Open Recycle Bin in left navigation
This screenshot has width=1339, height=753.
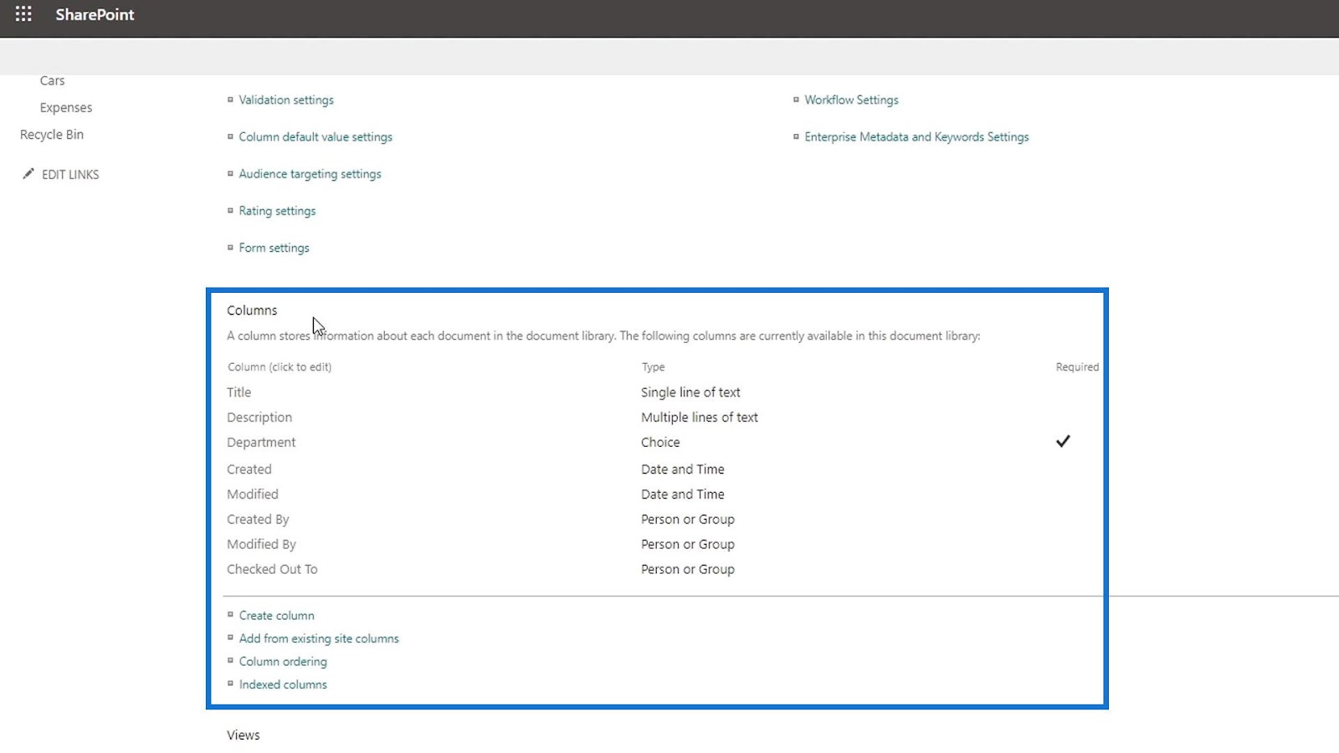click(x=52, y=134)
